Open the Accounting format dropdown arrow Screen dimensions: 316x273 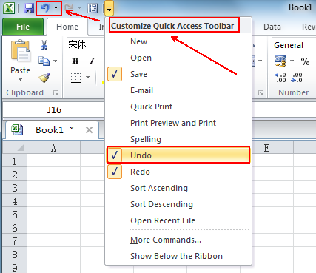click(x=292, y=61)
